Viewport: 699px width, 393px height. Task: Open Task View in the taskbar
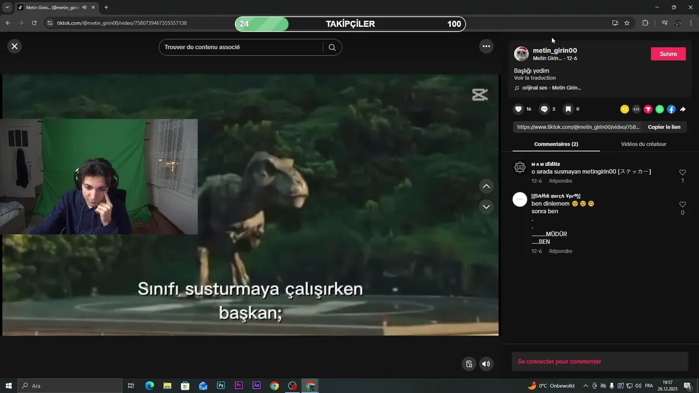coord(131,386)
